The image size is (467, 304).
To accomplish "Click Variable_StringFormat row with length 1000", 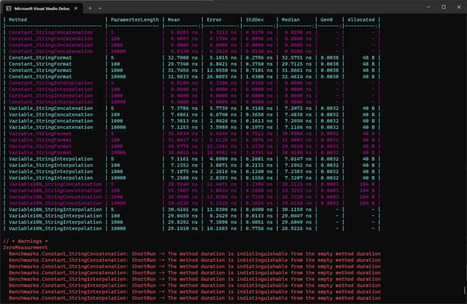I will coord(192,146).
